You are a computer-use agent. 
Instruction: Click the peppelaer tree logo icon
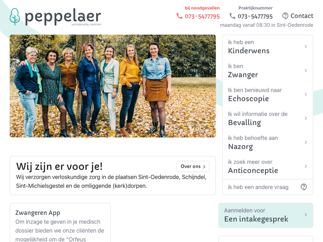(15, 17)
